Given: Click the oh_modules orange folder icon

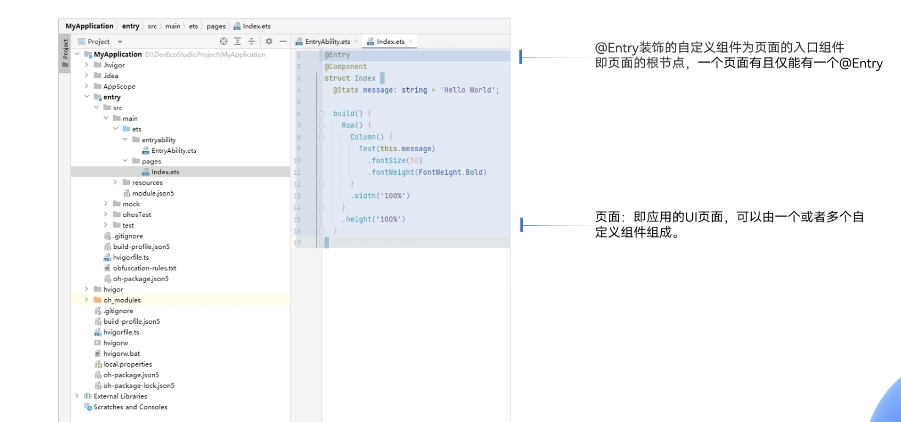Looking at the screenshot, I should (x=98, y=300).
